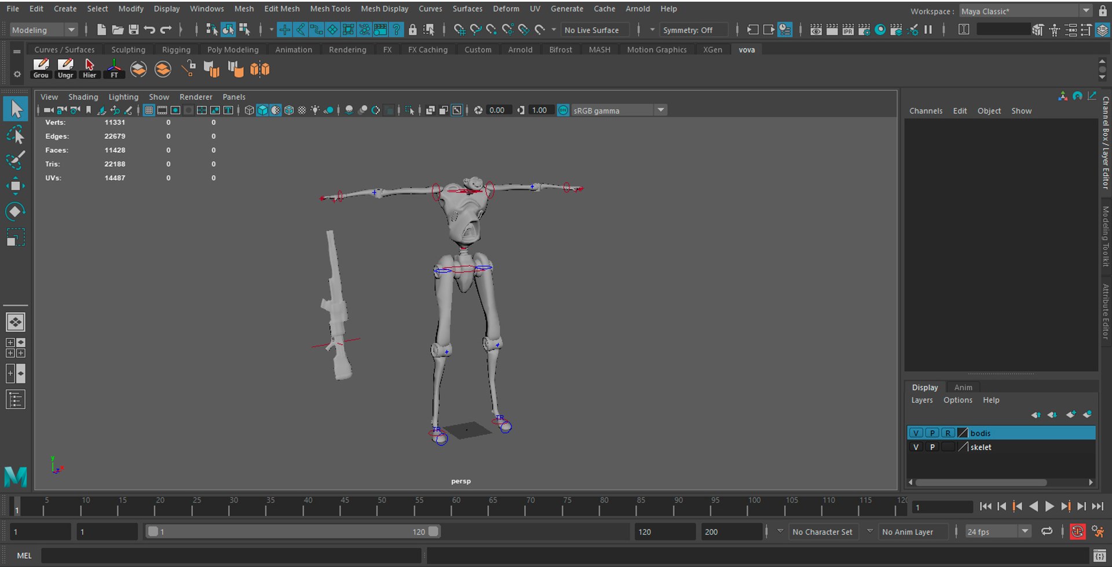Click the current frame input field

942,507
